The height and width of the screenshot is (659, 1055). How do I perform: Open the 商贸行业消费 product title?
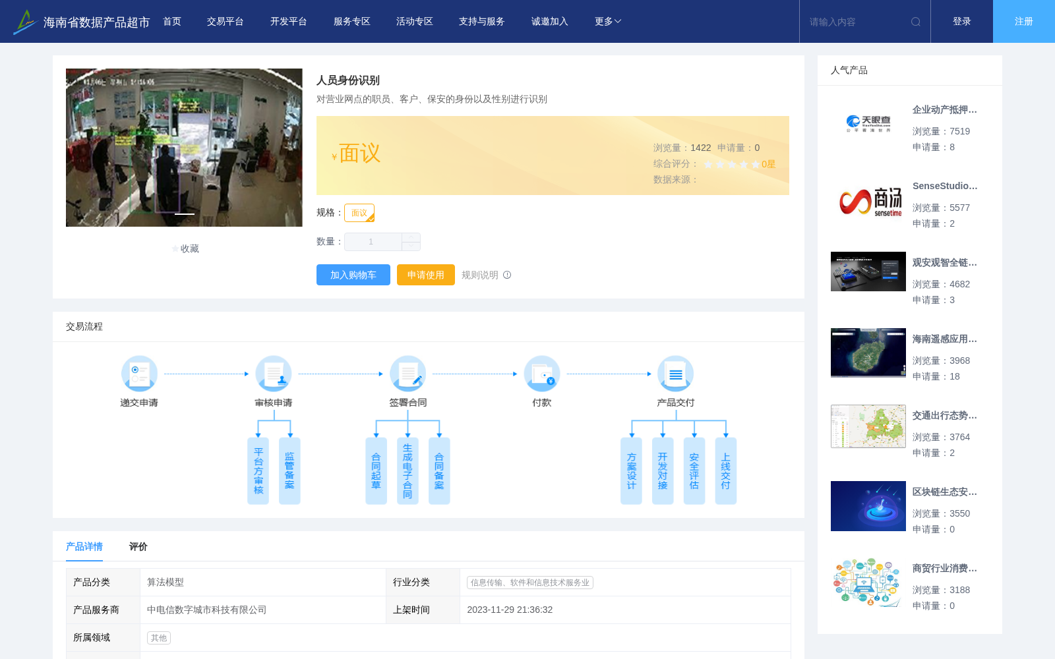(x=945, y=568)
